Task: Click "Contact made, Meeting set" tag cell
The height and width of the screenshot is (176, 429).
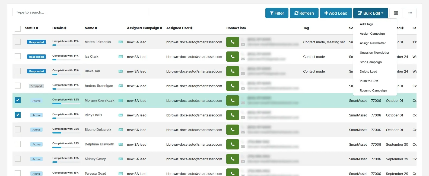Action: coord(324,42)
